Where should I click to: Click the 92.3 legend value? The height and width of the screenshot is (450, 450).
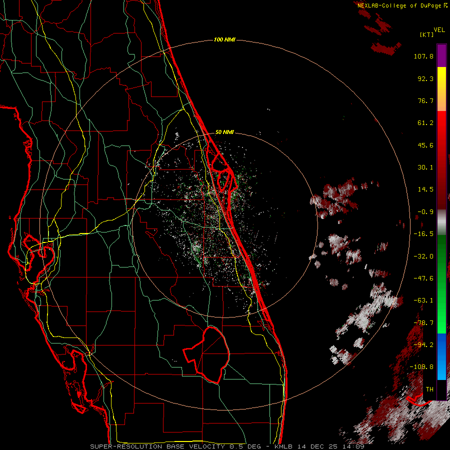[425, 78]
